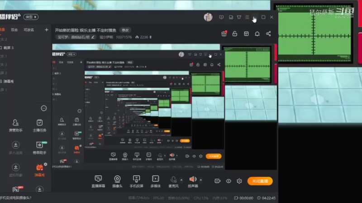Open the 虚拟形象 tool
The image size is (362, 203).
tap(16, 171)
